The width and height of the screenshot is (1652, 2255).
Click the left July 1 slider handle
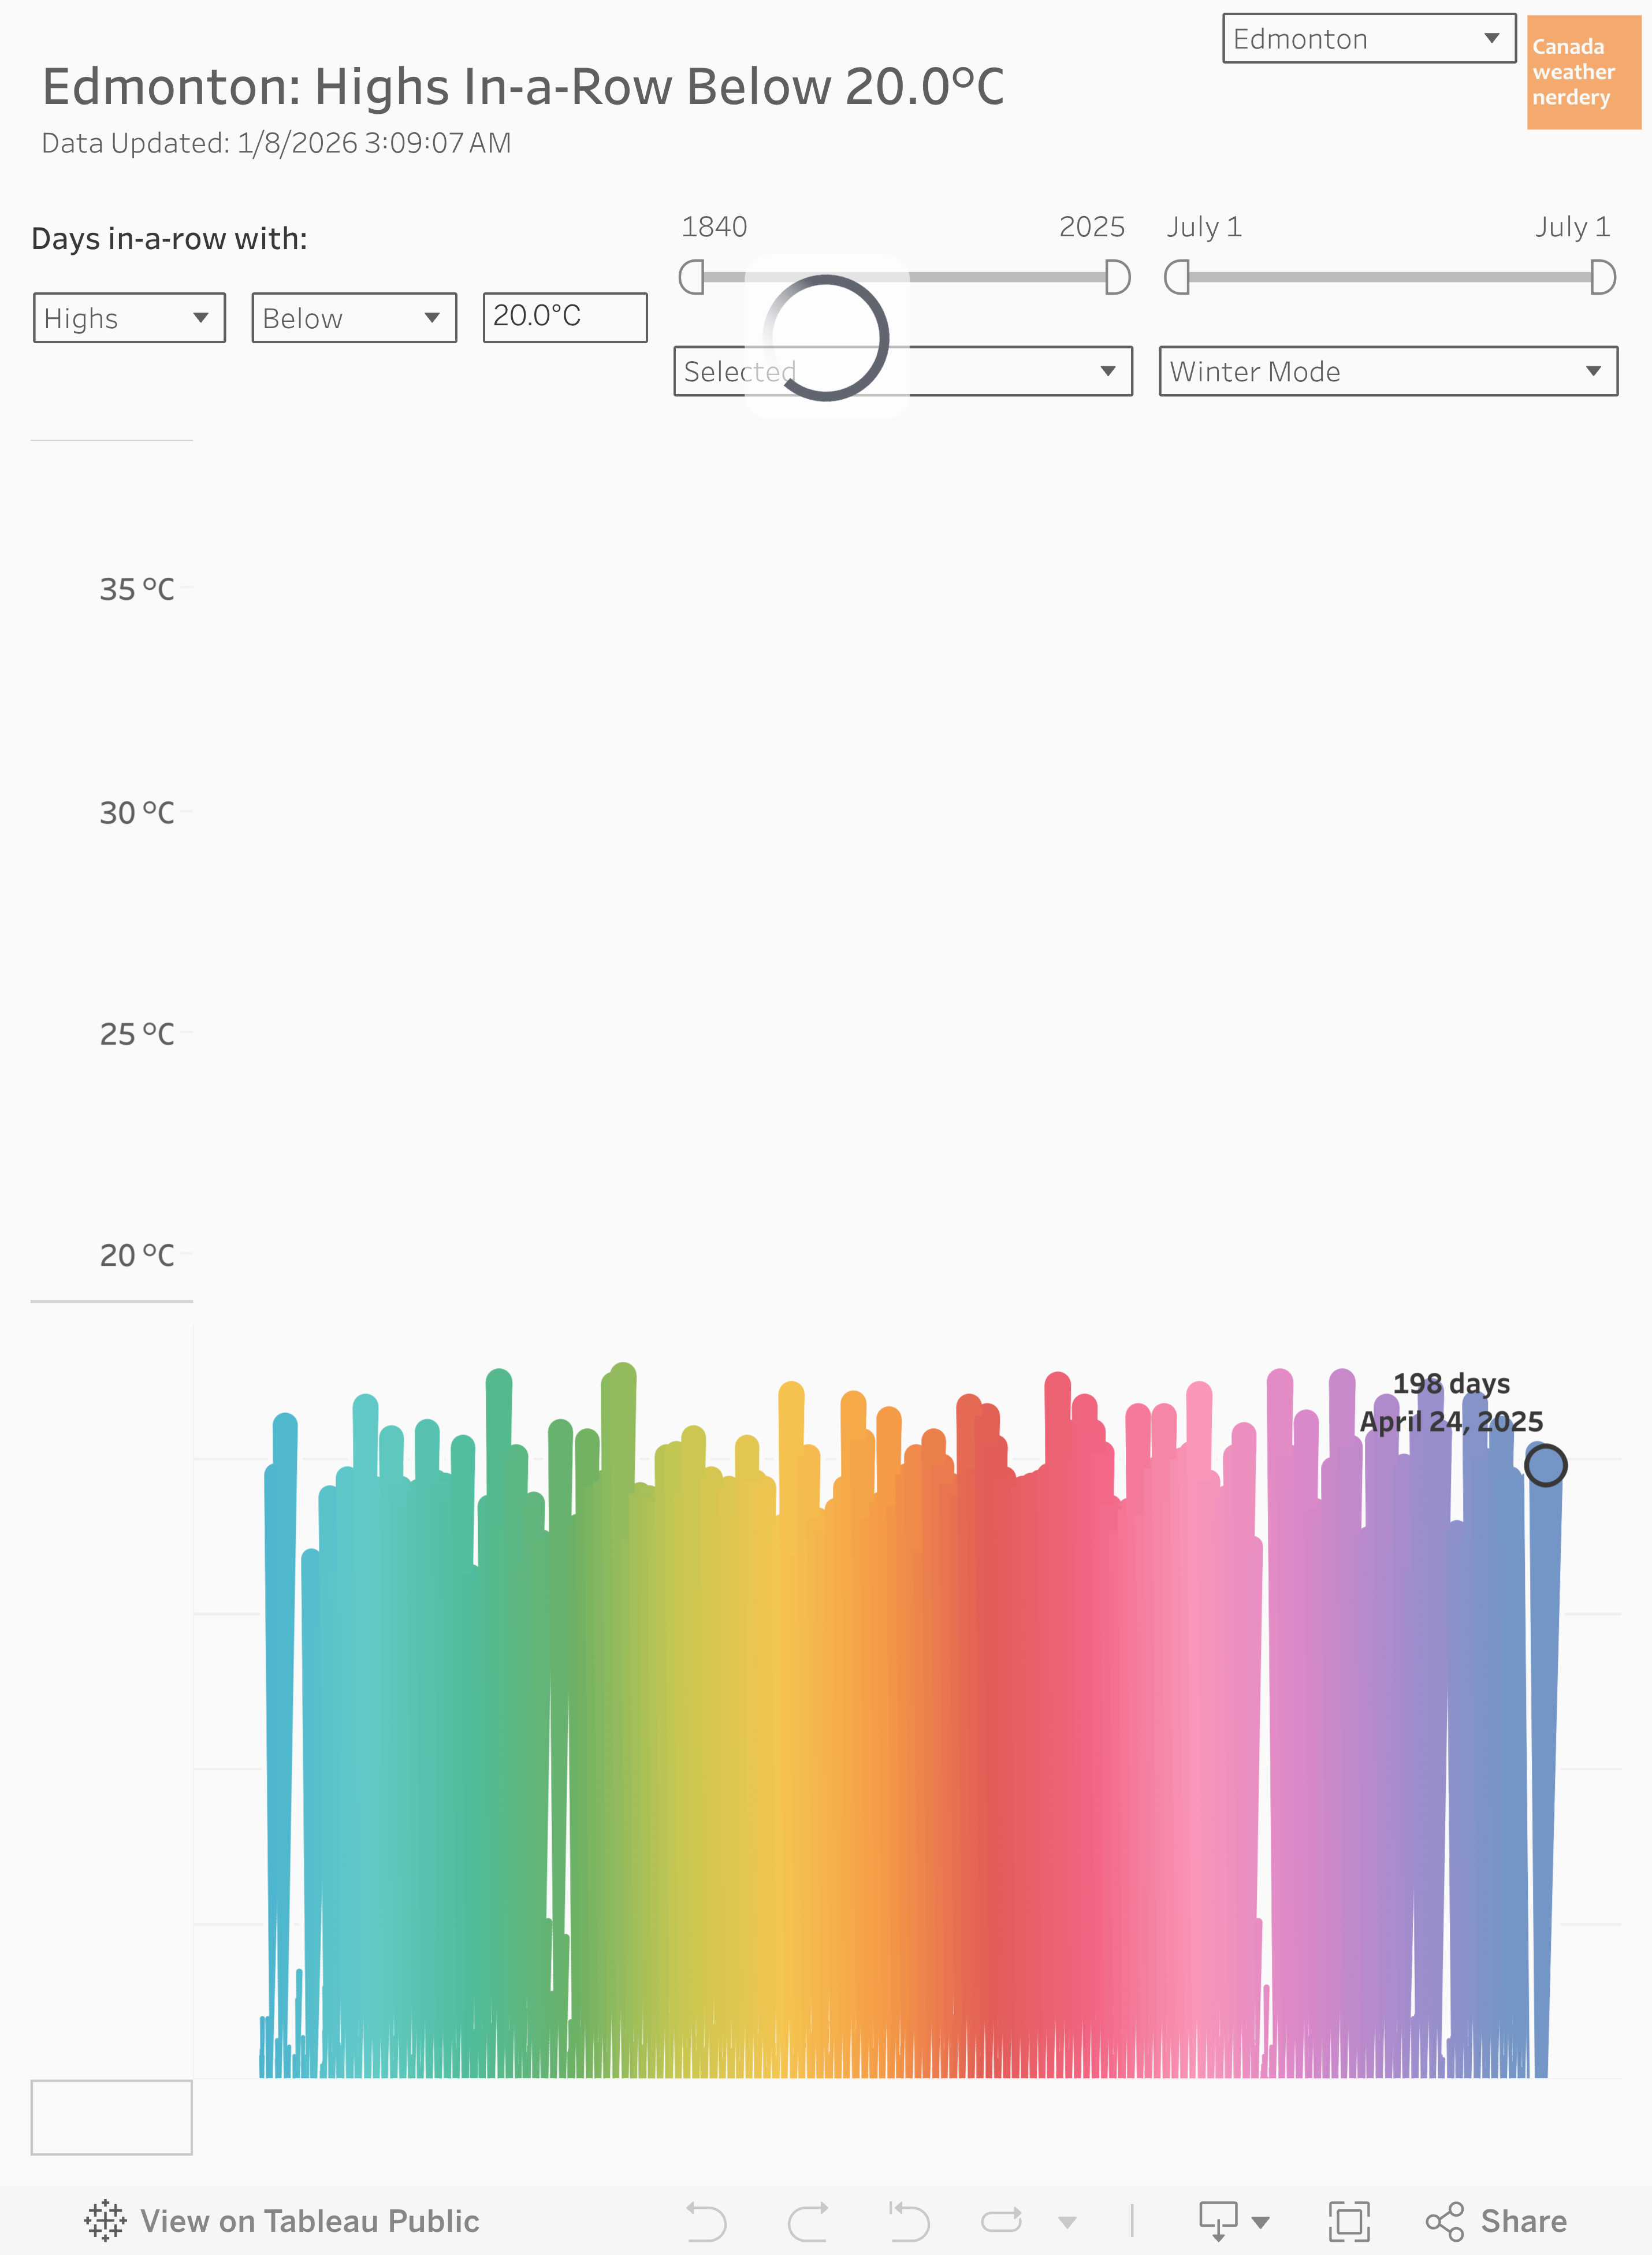click(1177, 277)
